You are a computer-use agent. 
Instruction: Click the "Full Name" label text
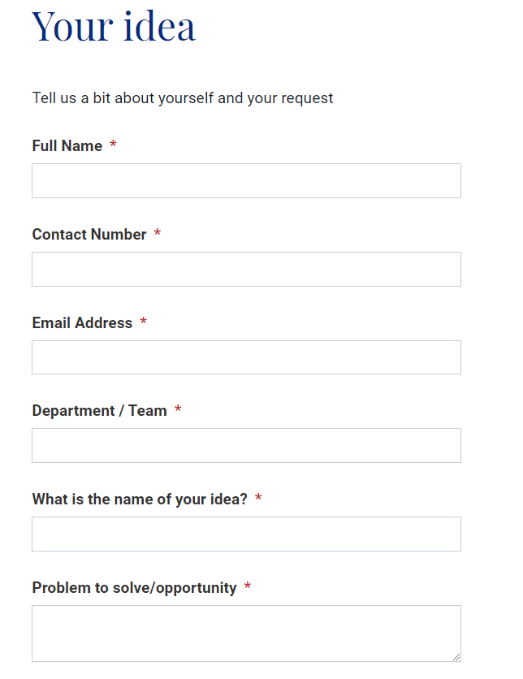point(67,146)
